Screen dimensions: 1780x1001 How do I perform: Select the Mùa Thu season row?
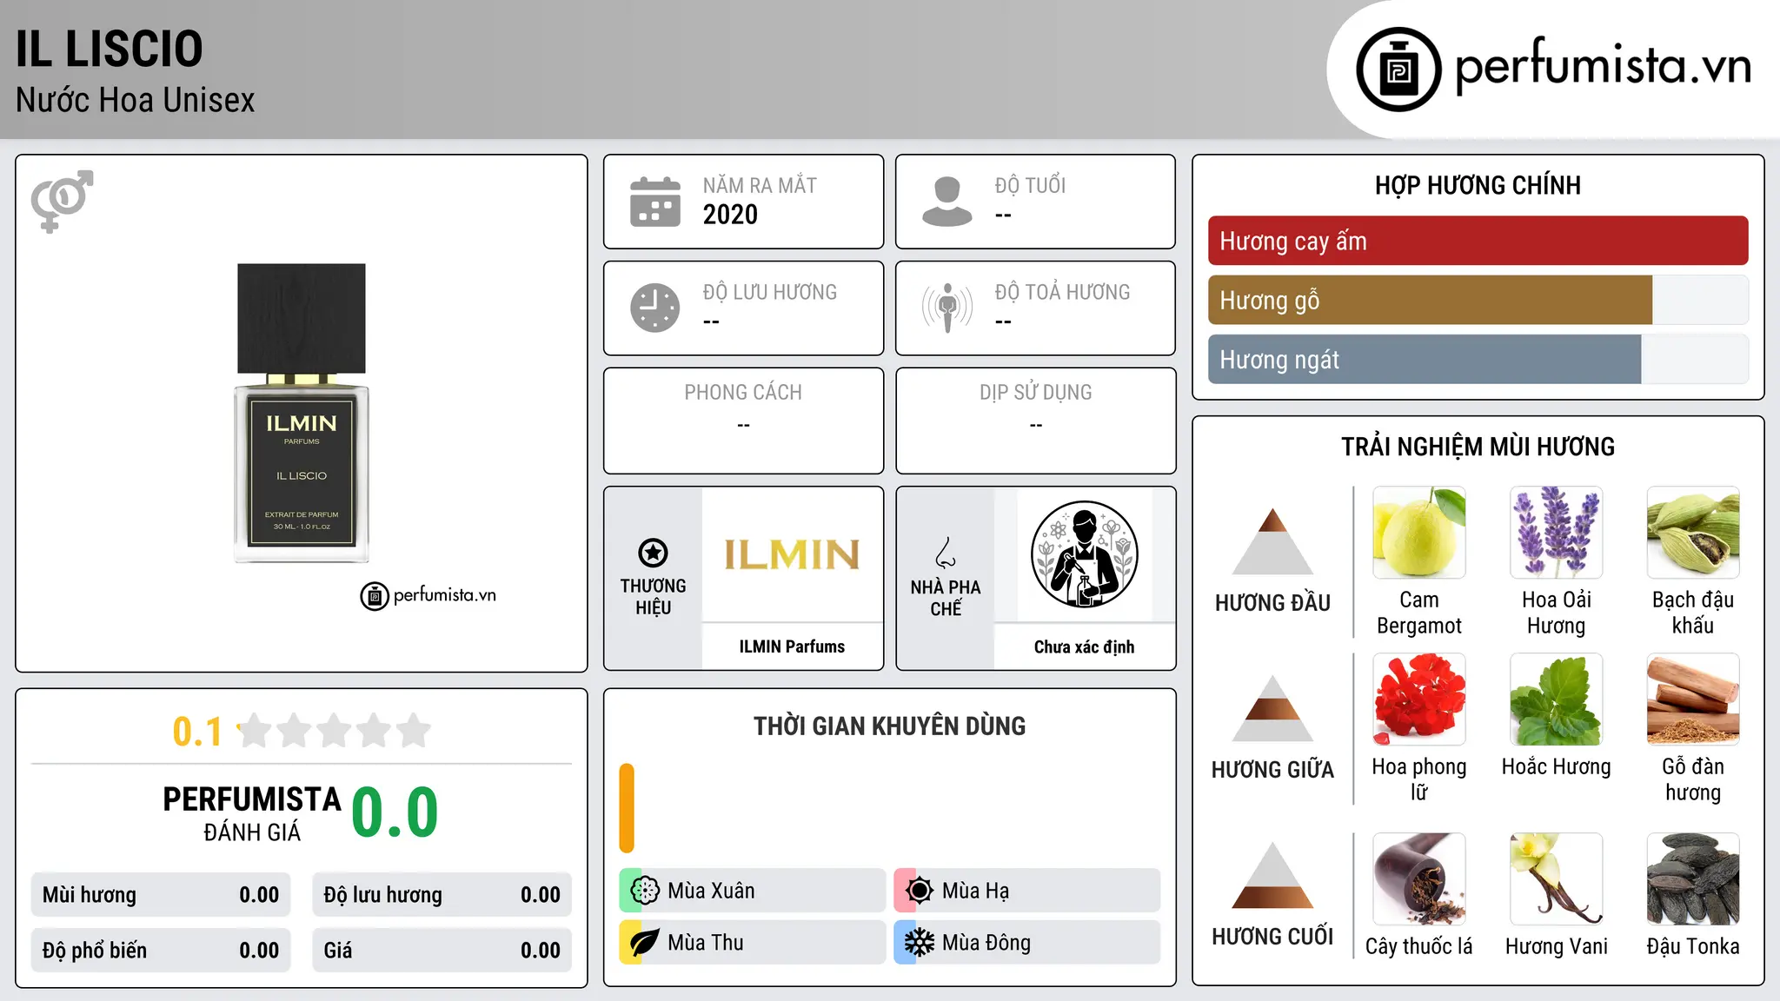click(x=752, y=943)
